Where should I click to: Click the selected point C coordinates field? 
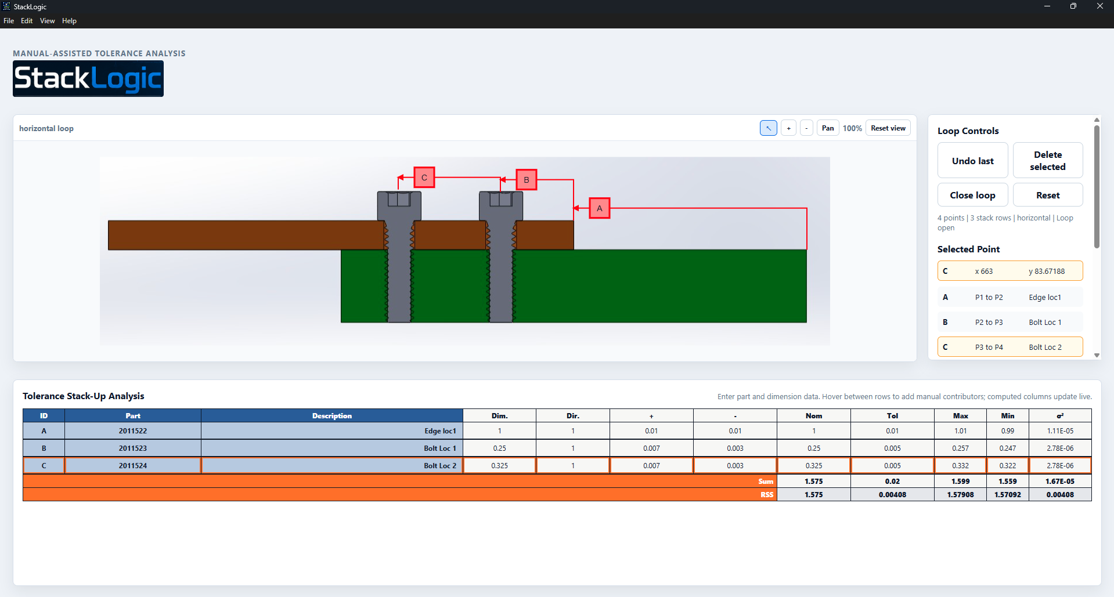[x=1010, y=271]
